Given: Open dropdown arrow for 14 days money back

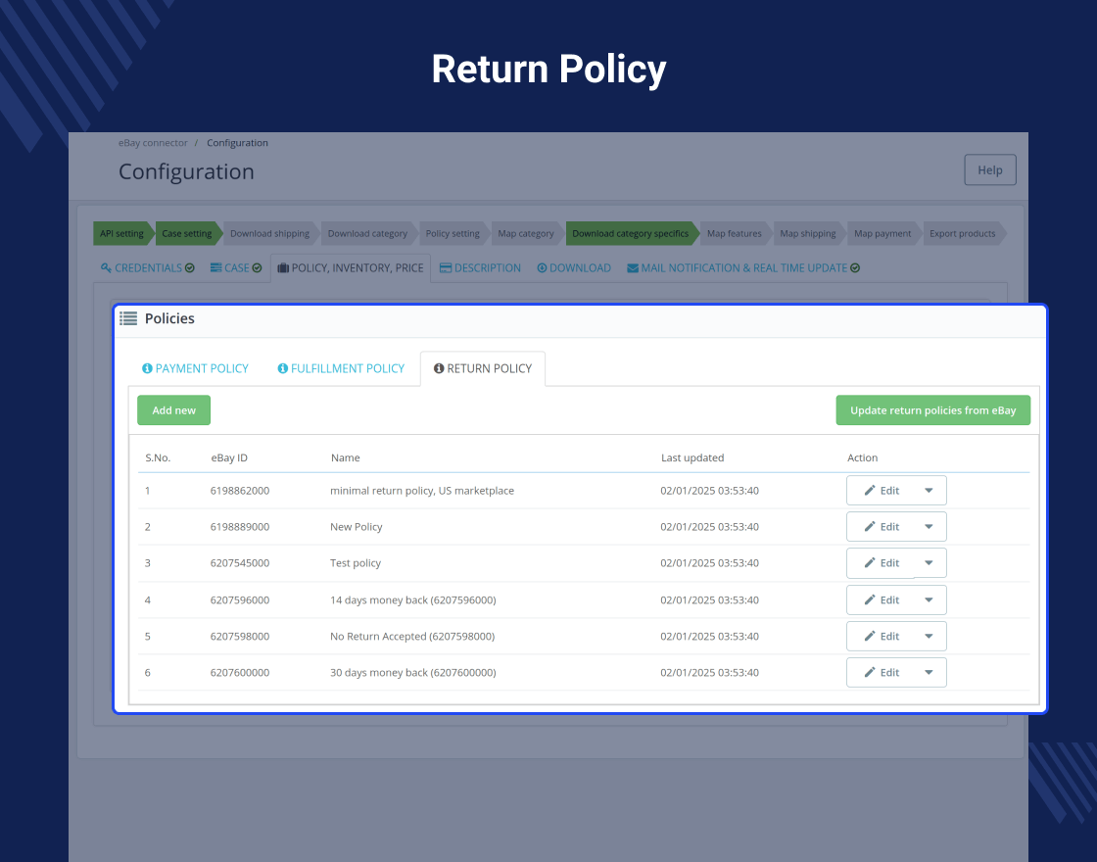Looking at the screenshot, I should pos(930,599).
